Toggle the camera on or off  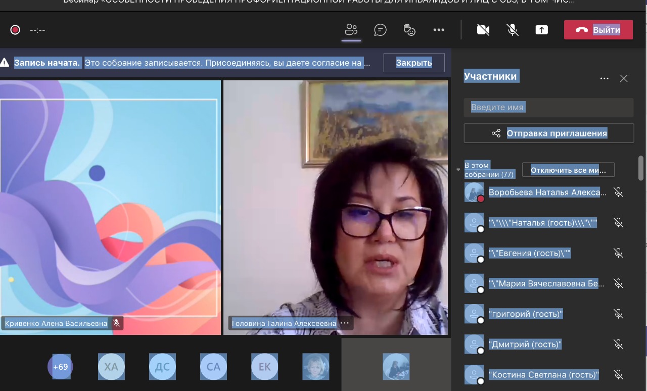point(483,30)
